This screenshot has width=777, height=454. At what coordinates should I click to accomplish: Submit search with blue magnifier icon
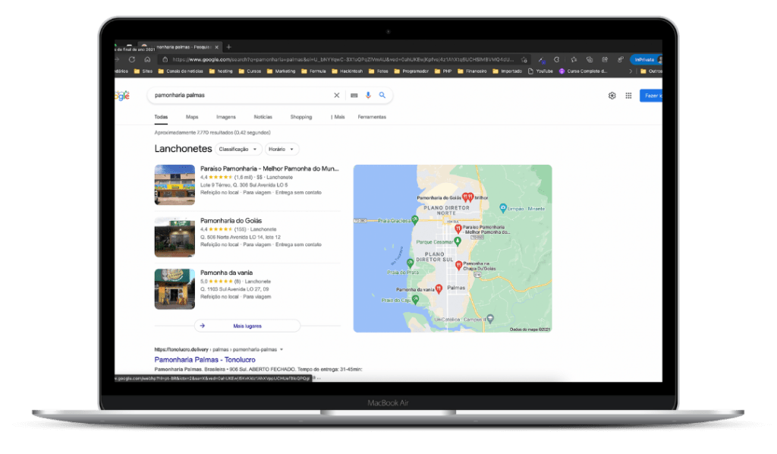(382, 95)
